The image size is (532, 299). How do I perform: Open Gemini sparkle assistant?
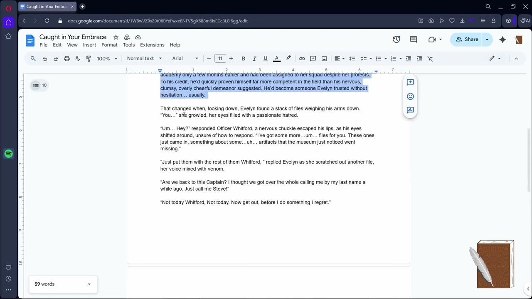[x=502, y=39]
